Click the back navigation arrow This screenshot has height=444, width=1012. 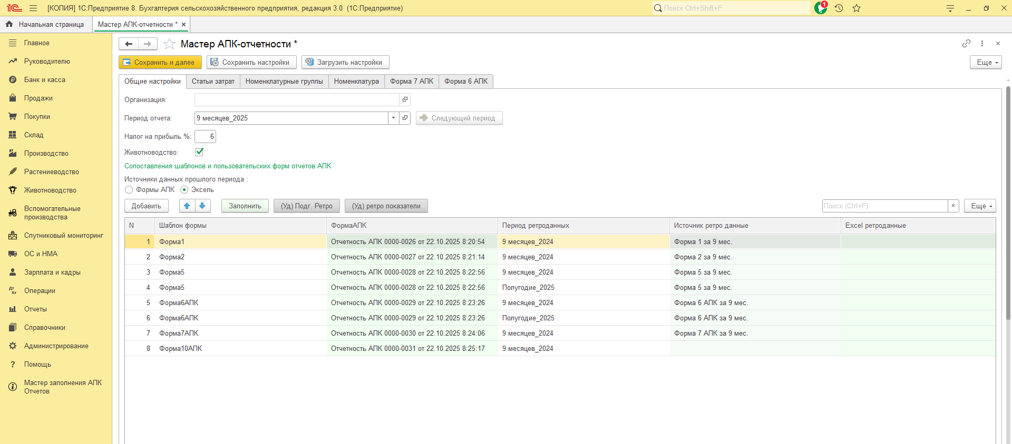pos(129,44)
